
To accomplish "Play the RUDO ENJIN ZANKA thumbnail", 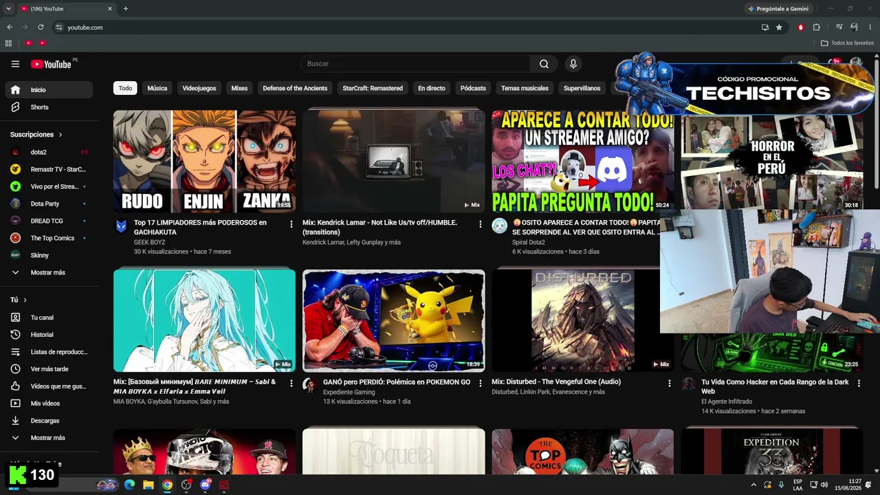I will click(x=204, y=161).
